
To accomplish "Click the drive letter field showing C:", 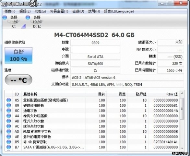I will click(95, 71).
